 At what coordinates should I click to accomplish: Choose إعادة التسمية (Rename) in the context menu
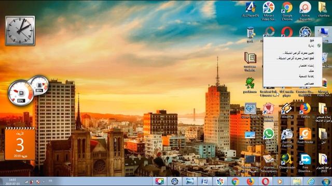click(x=293, y=76)
